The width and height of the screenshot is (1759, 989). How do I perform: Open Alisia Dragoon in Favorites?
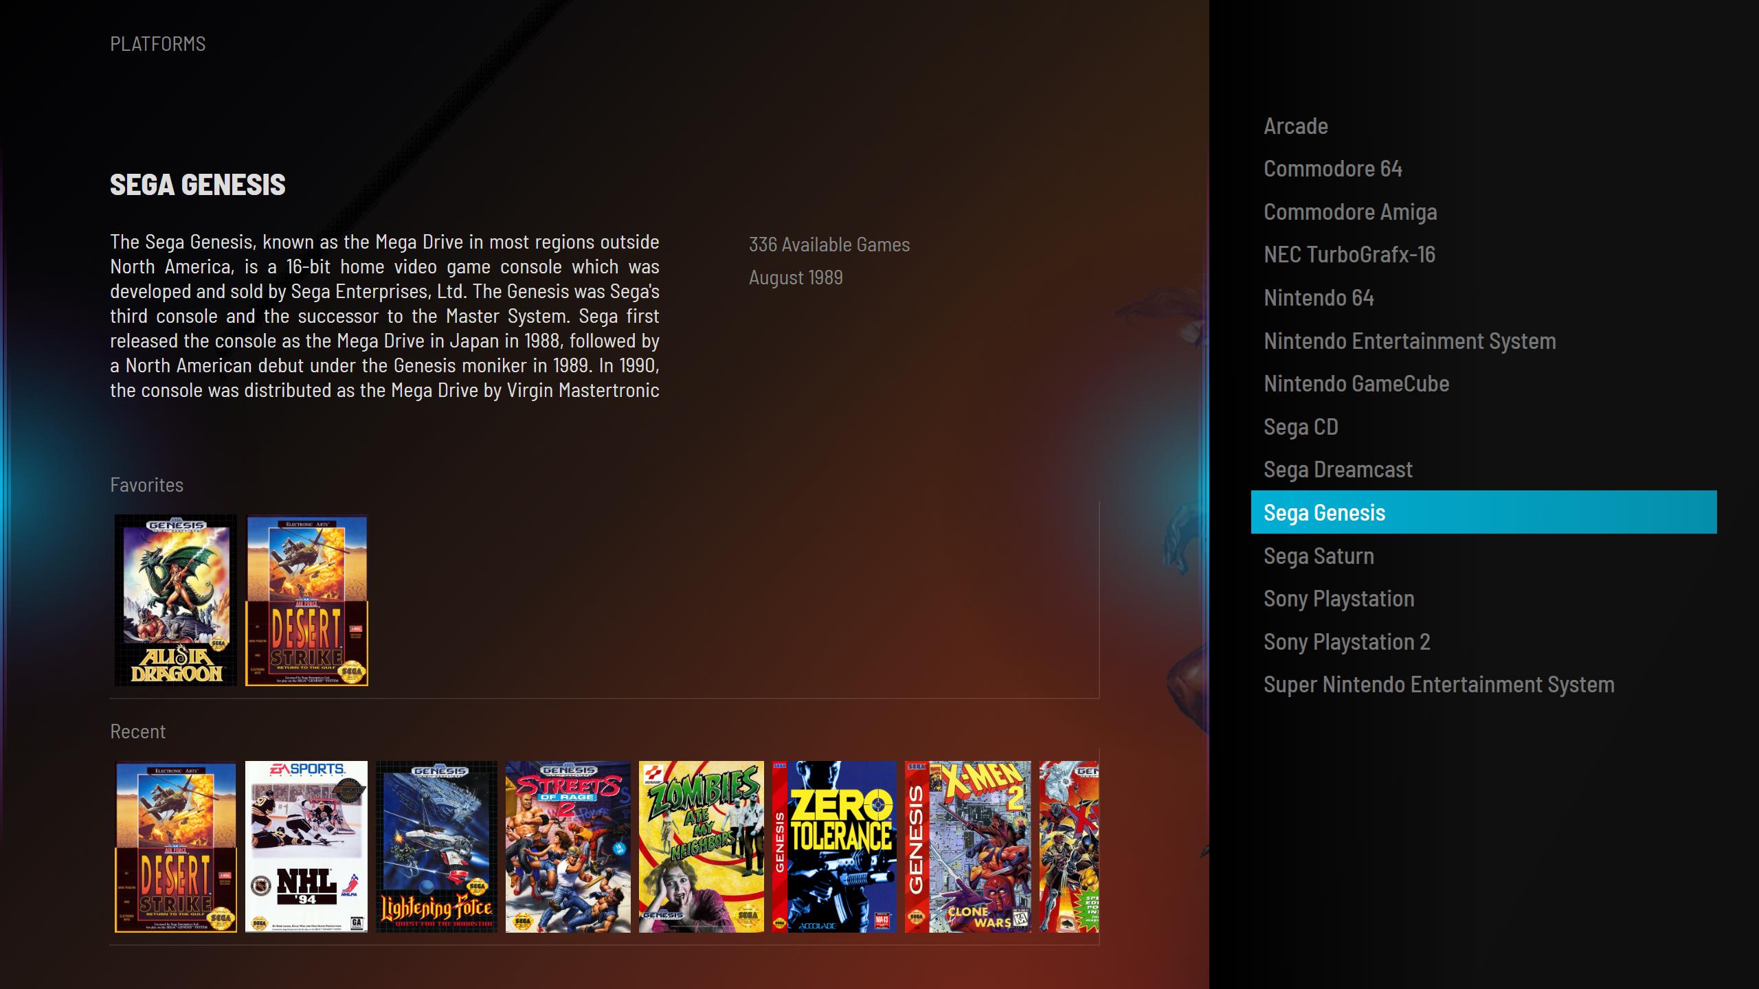pyautogui.click(x=176, y=600)
